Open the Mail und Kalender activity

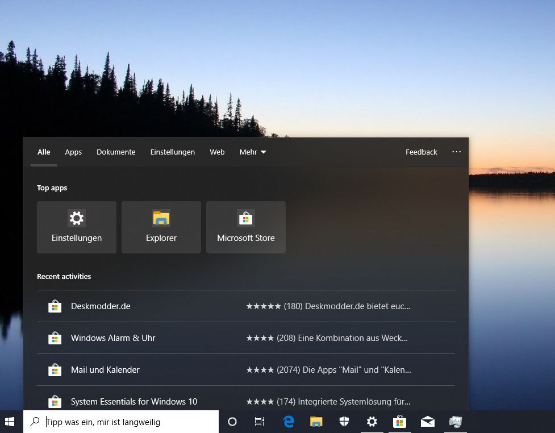[246, 370]
